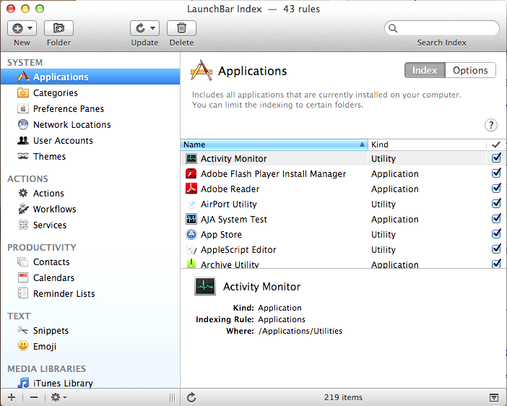Viewport: 507px width, 406px height.
Task: Select Categories in the sidebar
Action: pyautogui.click(x=90, y=93)
